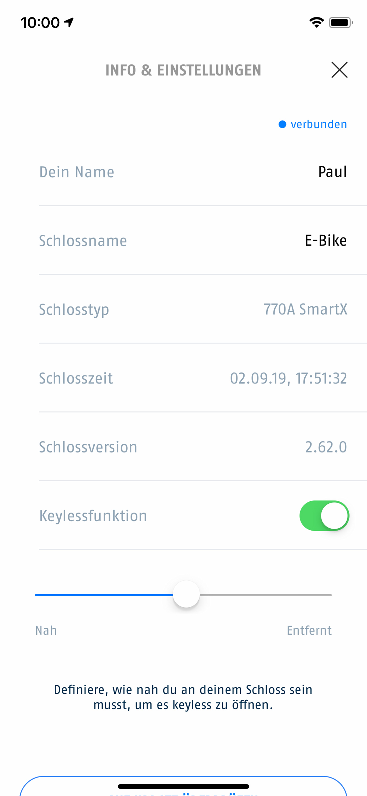Edit the Schlossname value E-Bike
Image resolution: width=367 pixels, height=796 pixels.
[x=326, y=240]
